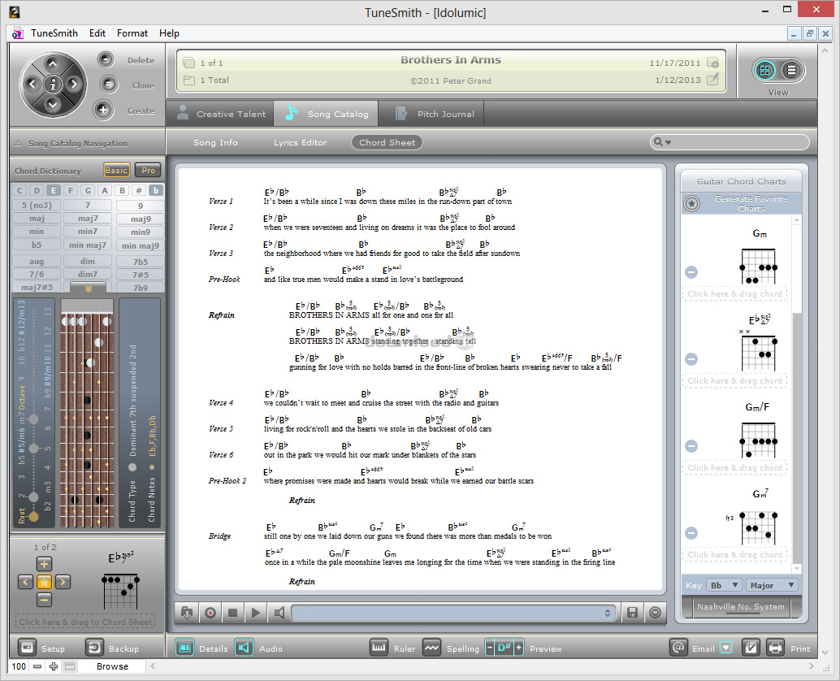
Task: Select the min7 chord type
Action: [x=88, y=232]
